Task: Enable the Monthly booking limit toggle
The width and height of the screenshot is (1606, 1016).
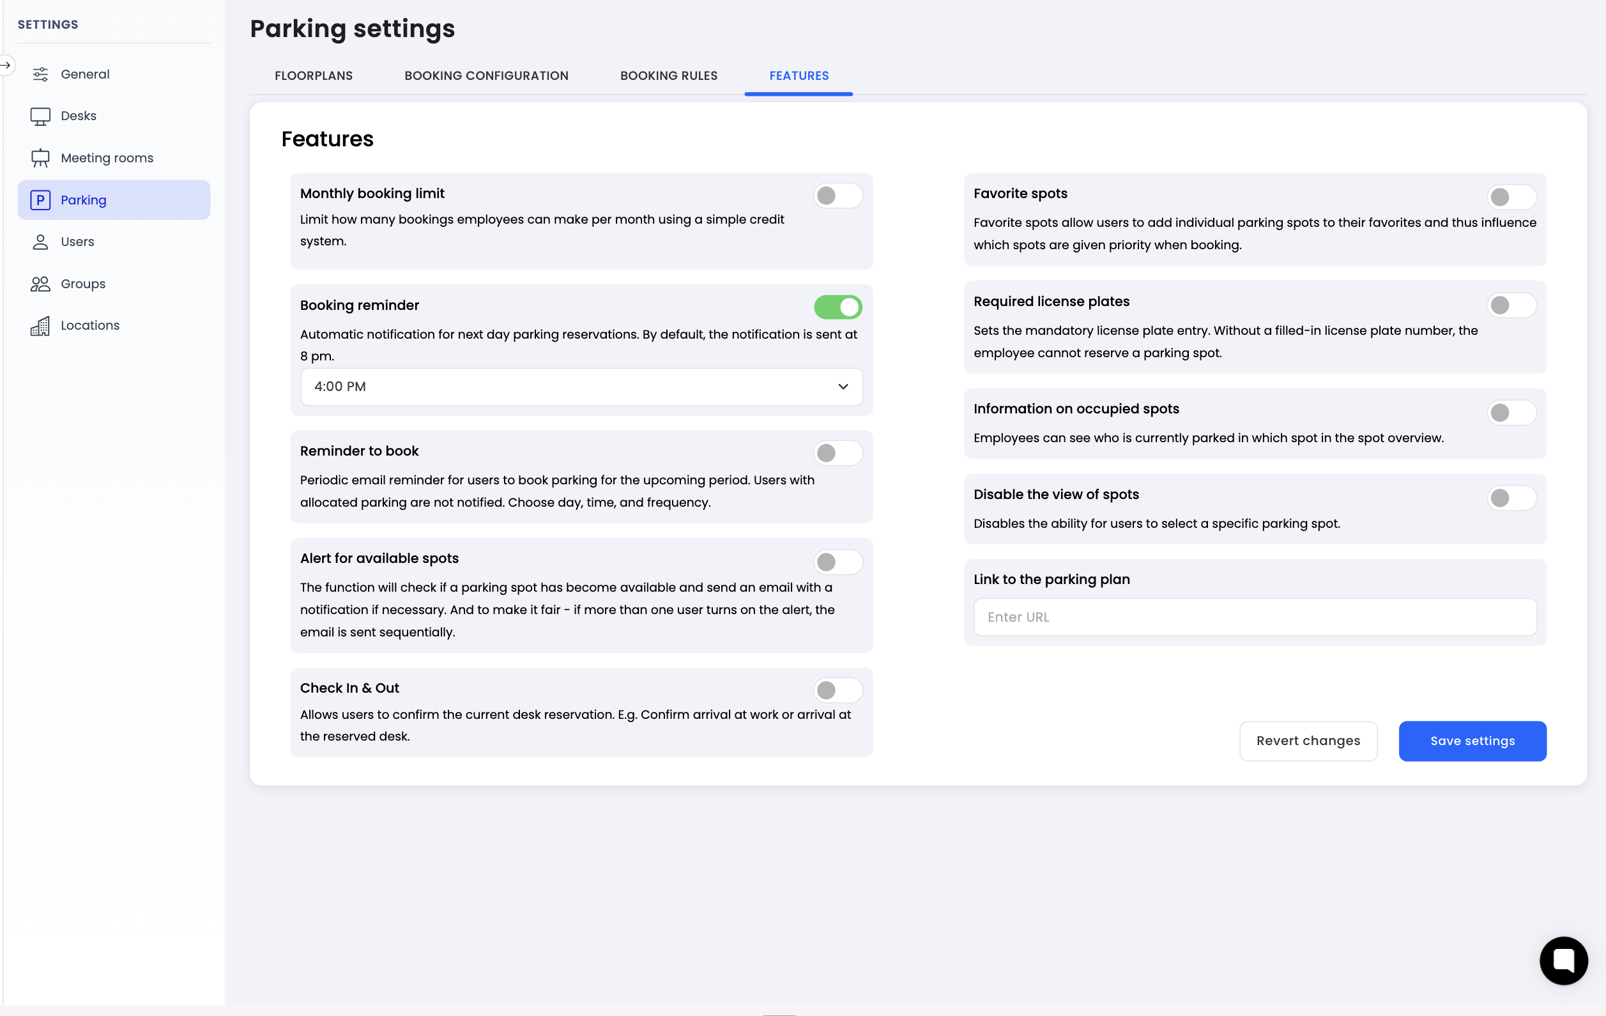Action: tap(837, 196)
